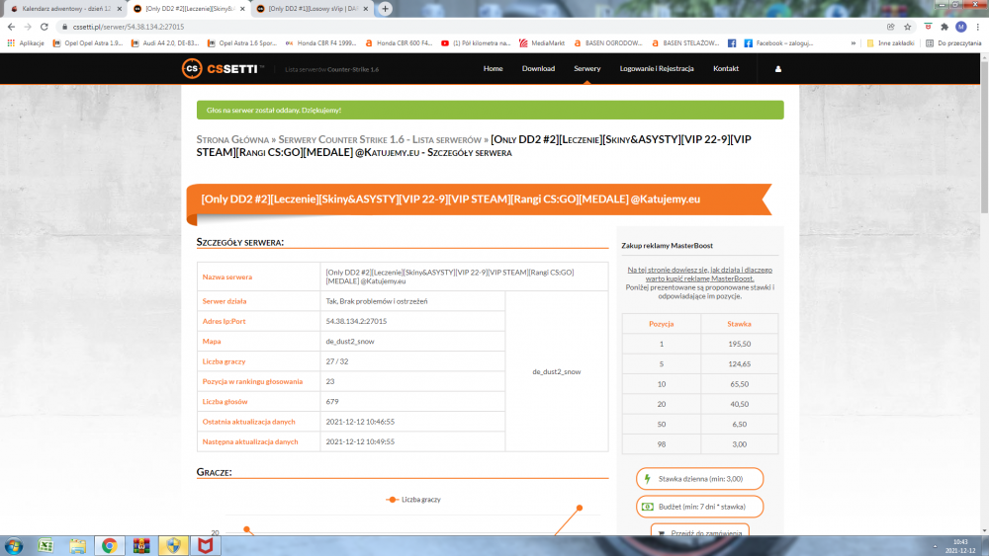Open Facebook zaloguj bookmark

tap(778, 43)
